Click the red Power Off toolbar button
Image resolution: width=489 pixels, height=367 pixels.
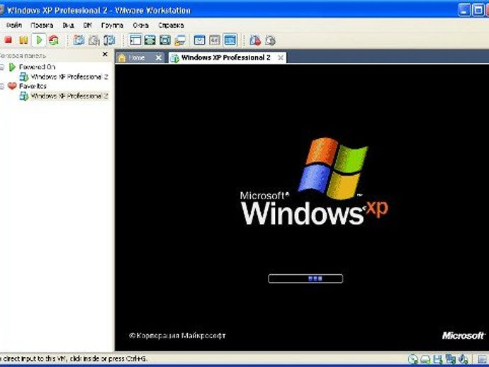[x=8, y=40]
